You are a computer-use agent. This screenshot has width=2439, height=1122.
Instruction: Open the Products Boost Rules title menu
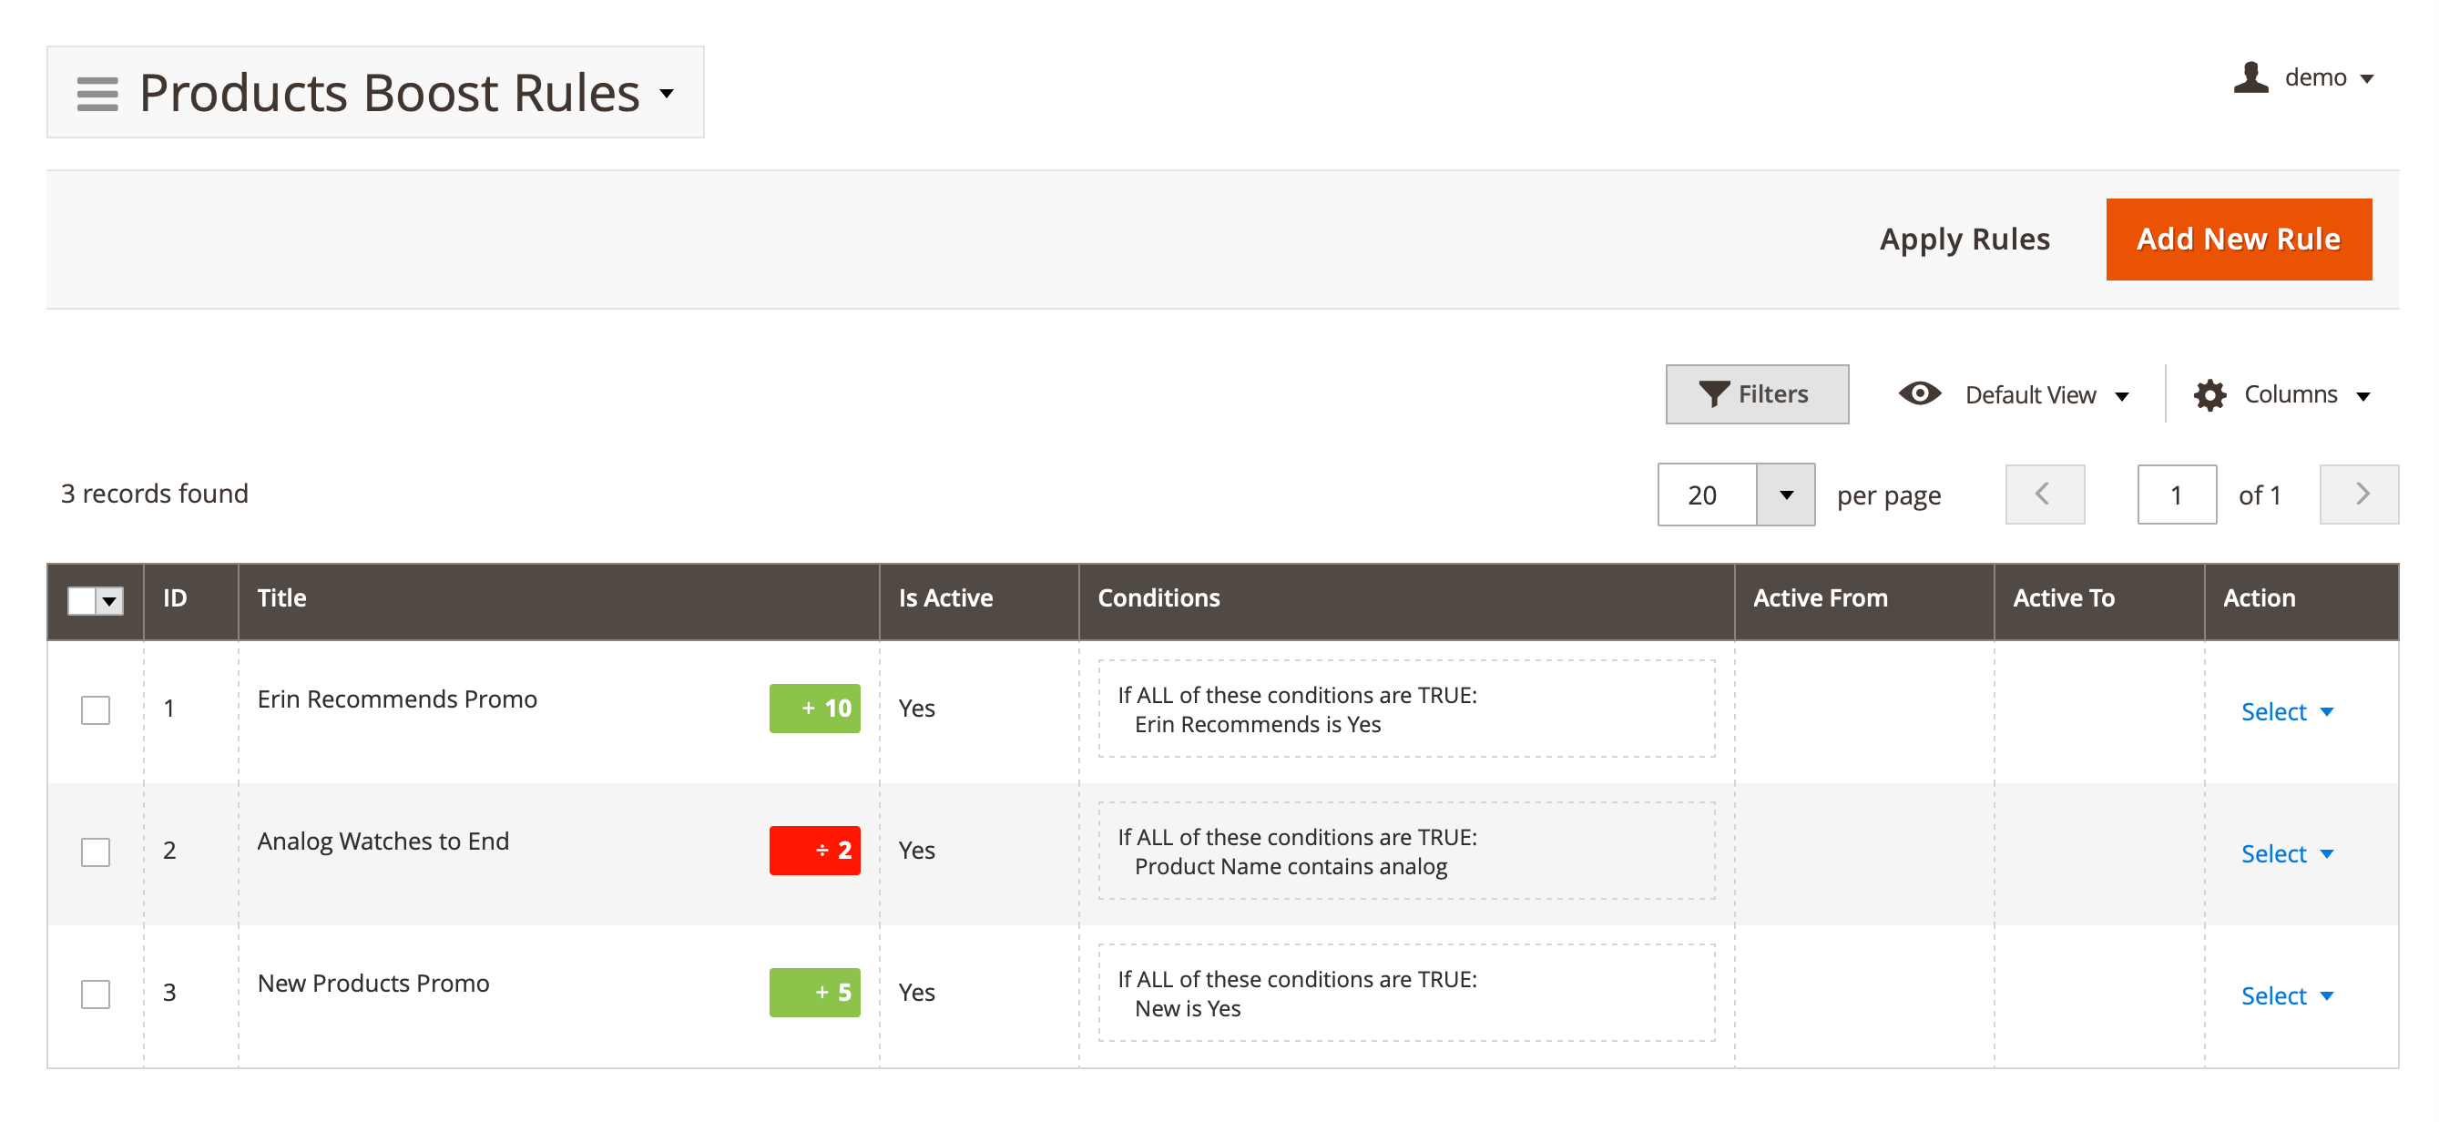coord(667,94)
